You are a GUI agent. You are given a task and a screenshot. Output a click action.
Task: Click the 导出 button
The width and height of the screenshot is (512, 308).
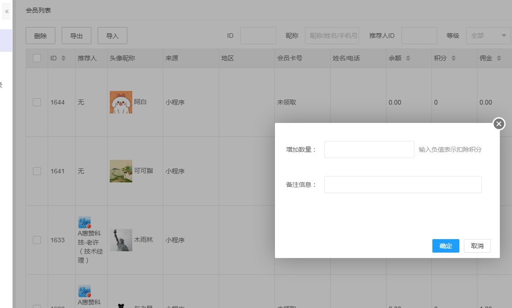pos(76,36)
